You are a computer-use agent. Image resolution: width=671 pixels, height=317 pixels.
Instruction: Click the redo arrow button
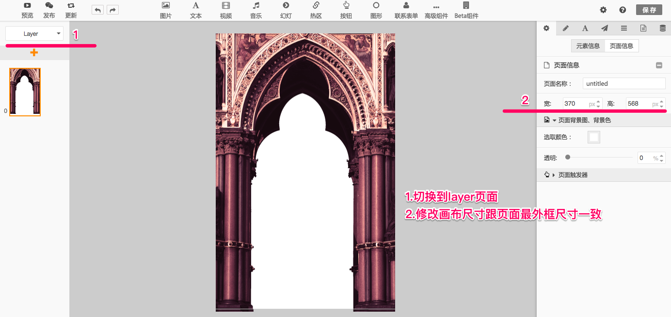(112, 10)
